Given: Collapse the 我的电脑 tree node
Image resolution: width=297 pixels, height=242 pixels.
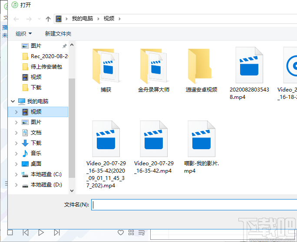Looking at the screenshot, I should 13,101.
